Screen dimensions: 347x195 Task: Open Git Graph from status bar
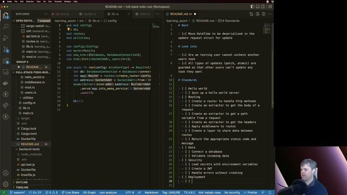tap(89, 193)
